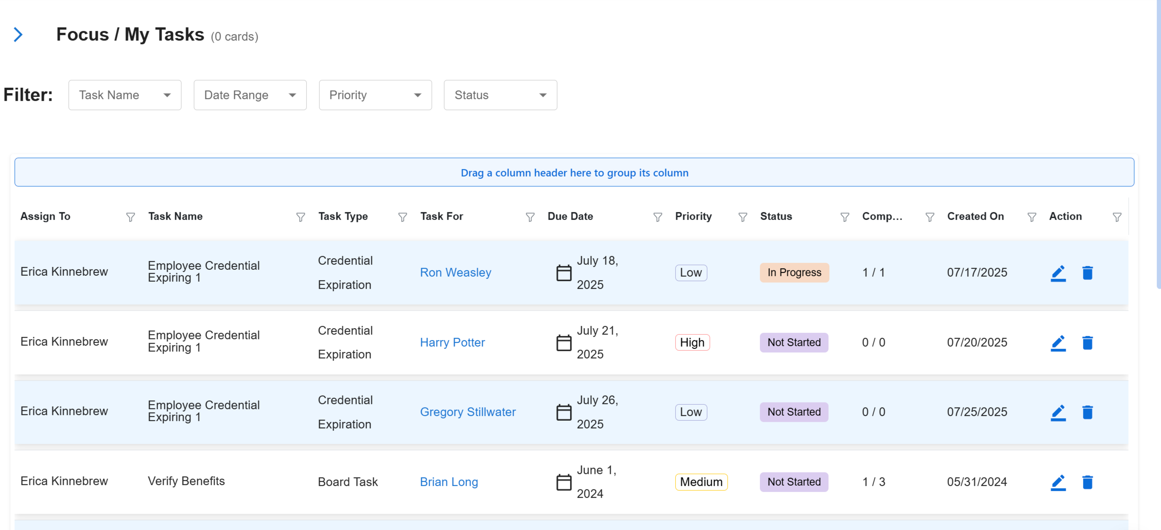Sort by Due Date column header
Viewport: 1161px width, 530px height.
coord(570,216)
